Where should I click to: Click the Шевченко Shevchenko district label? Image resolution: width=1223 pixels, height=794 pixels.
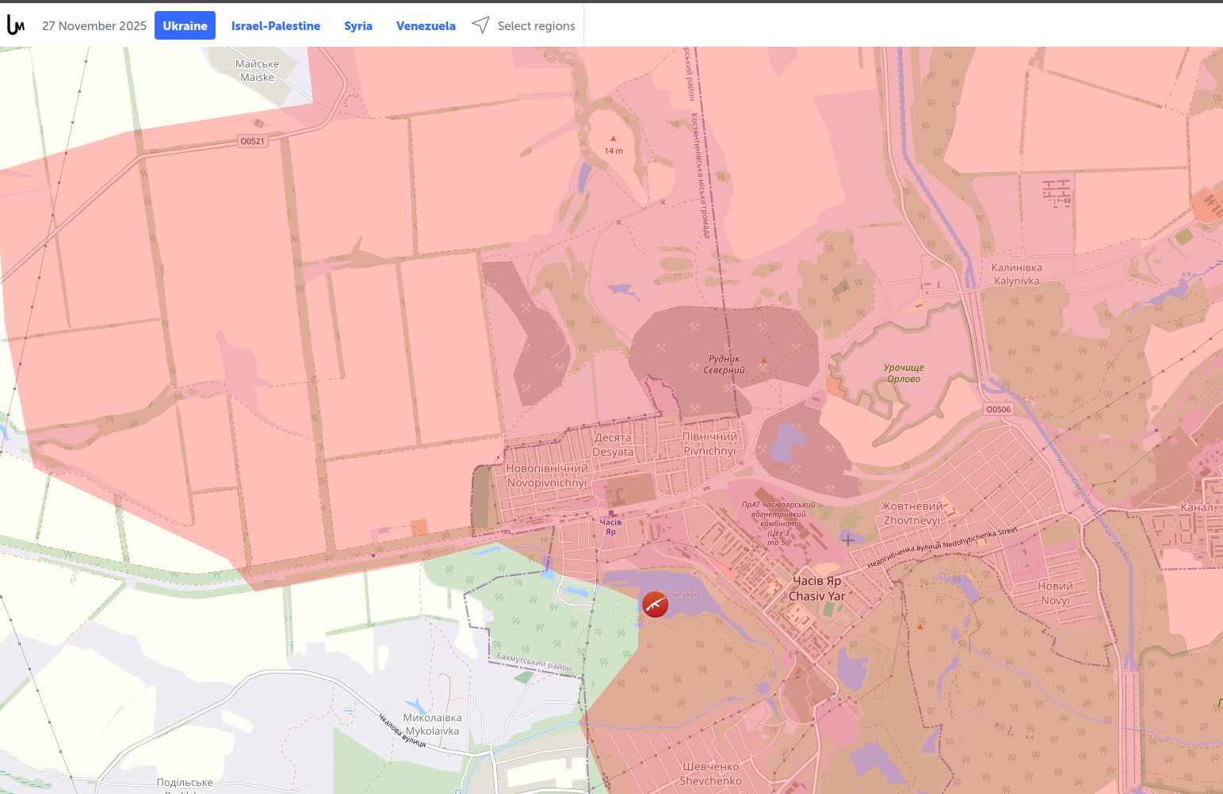(711, 773)
